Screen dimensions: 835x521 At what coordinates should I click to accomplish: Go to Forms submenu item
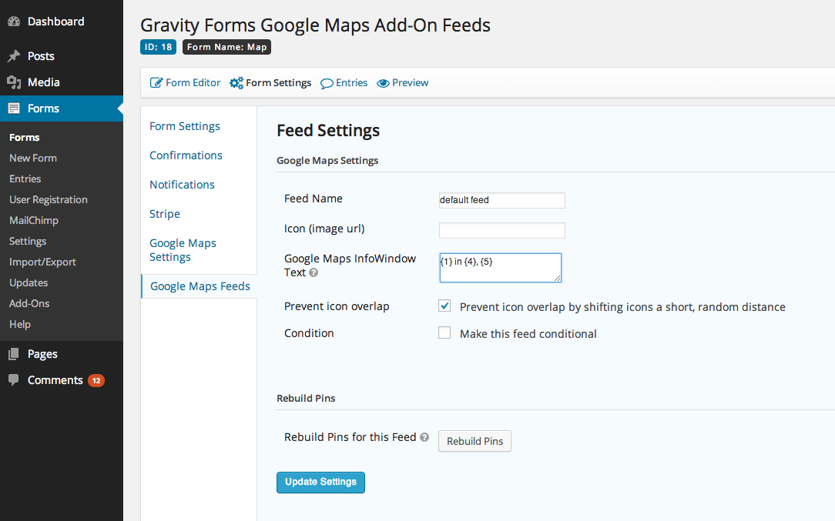coord(25,137)
